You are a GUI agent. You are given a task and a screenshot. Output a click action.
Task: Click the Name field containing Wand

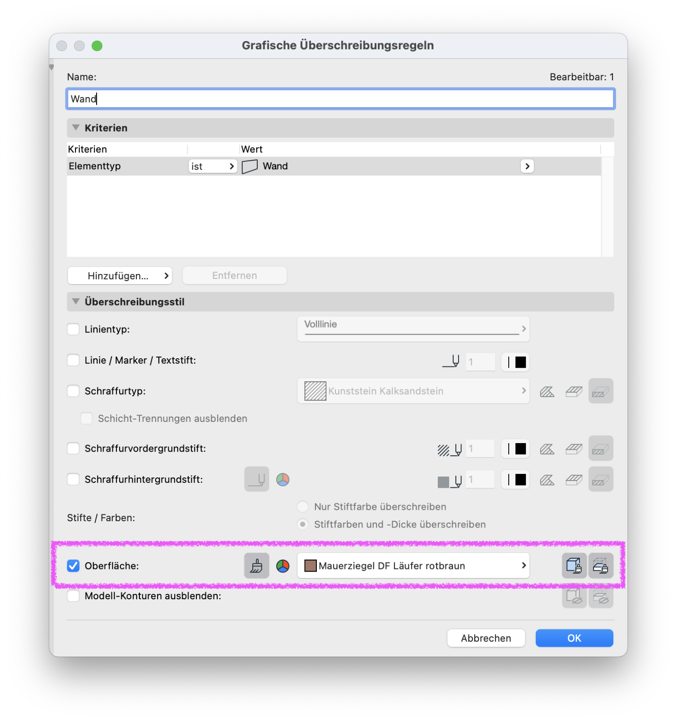click(340, 99)
